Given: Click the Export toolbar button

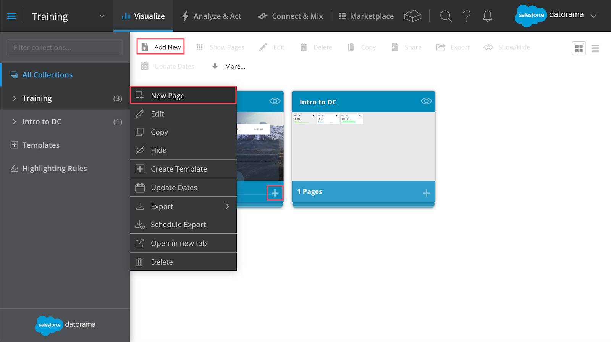Looking at the screenshot, I should (453, 47).
